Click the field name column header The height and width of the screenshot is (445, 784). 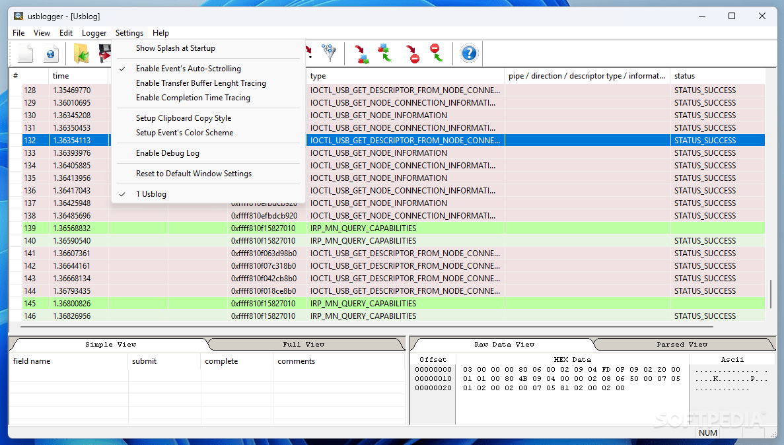coord(69,361)
